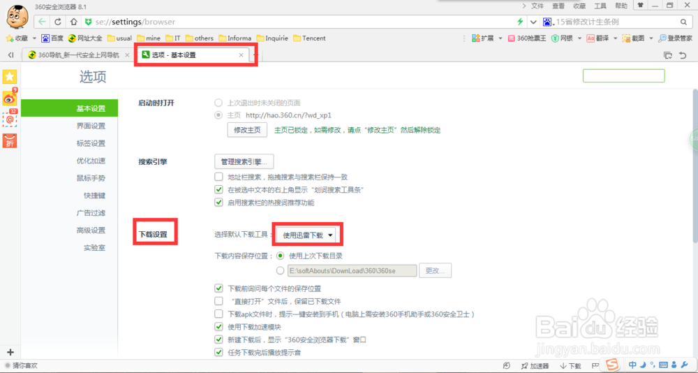698x373 pixels.
Task: Open 界面设置 in settings sidebar
Action: (x=91, y=126)
